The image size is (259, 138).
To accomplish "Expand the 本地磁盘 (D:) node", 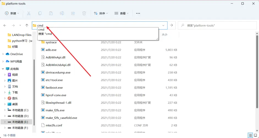I will [5, 116].
